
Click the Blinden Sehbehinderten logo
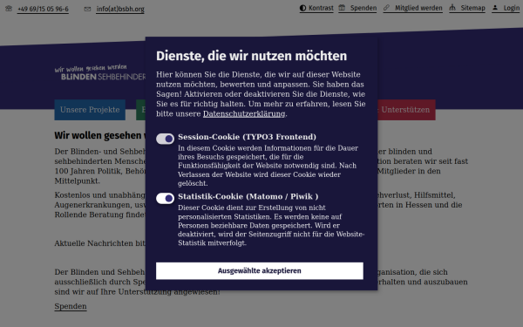click(x=100, y=72)
